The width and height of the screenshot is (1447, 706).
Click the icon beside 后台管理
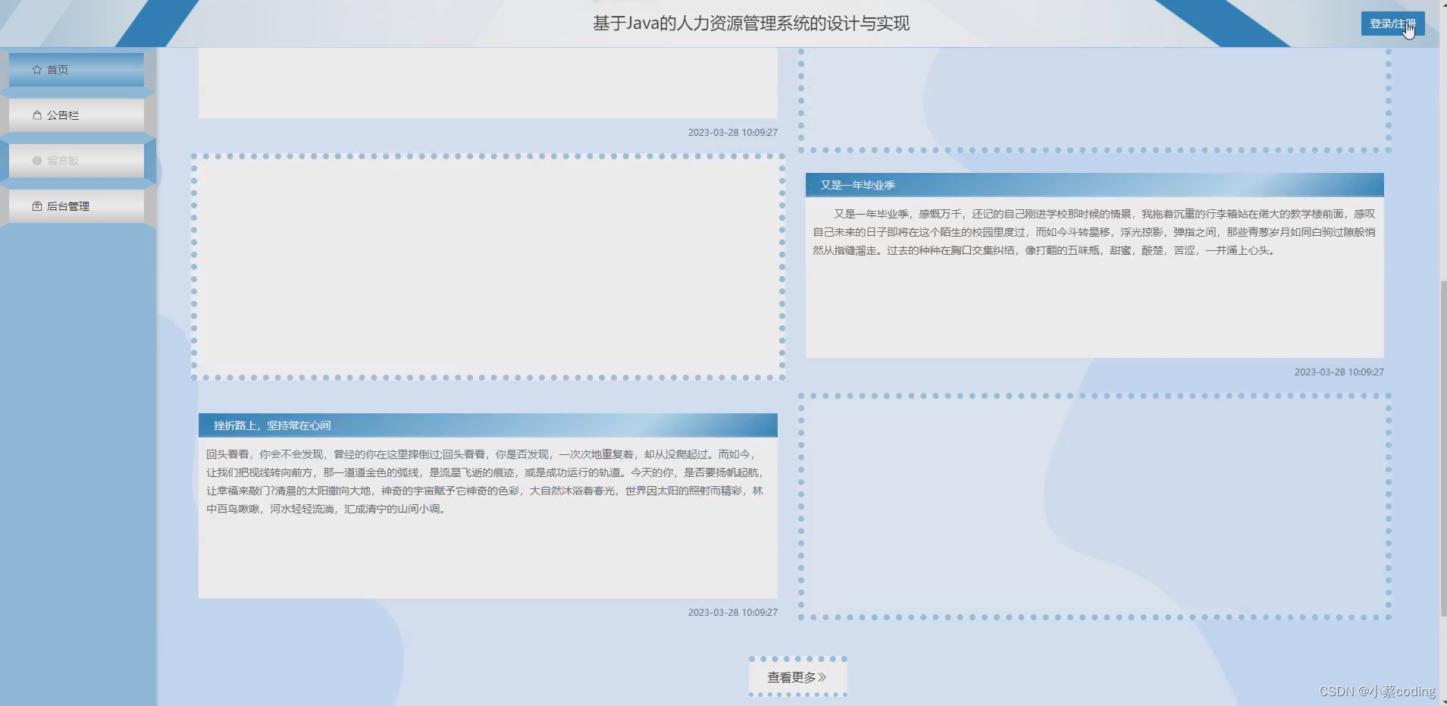[37, 206]
